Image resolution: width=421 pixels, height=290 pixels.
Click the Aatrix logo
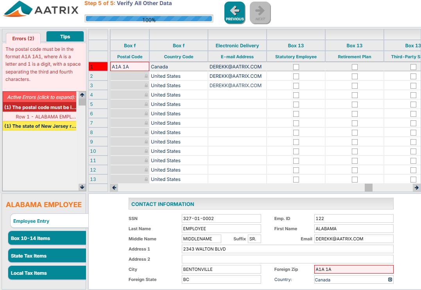(41, 9)
